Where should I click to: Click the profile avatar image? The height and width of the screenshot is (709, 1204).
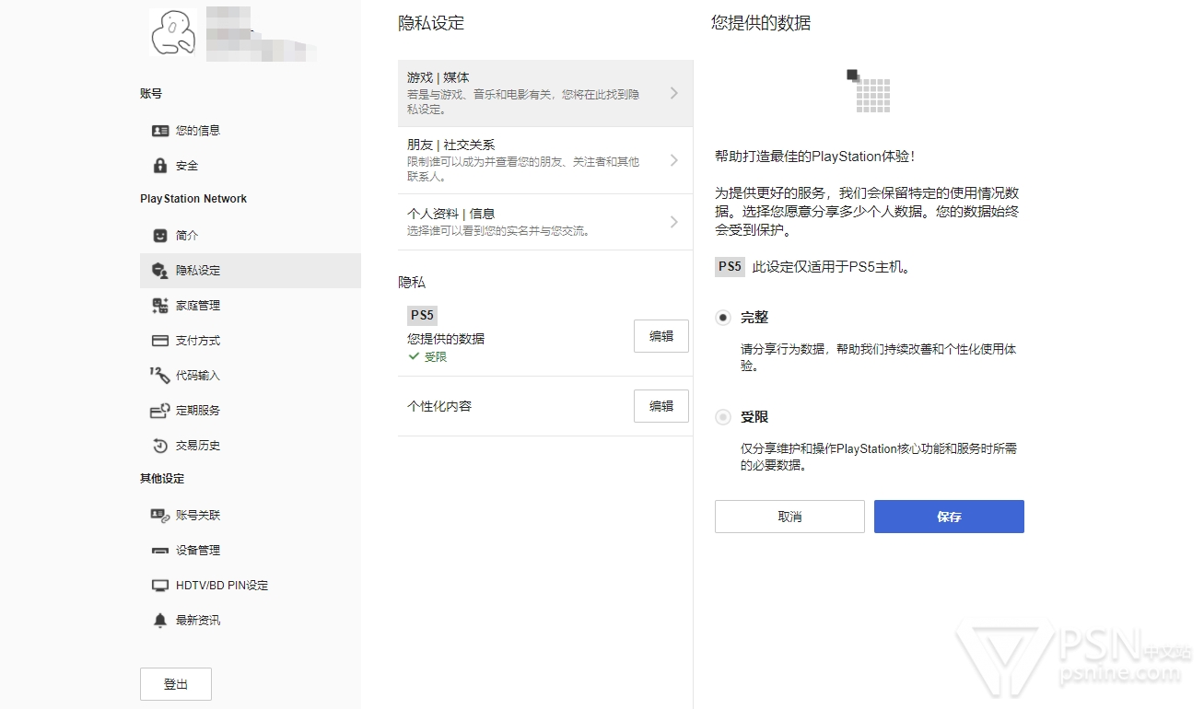pos(172,32)
